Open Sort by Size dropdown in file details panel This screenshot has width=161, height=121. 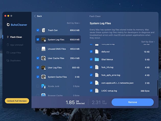148,42
